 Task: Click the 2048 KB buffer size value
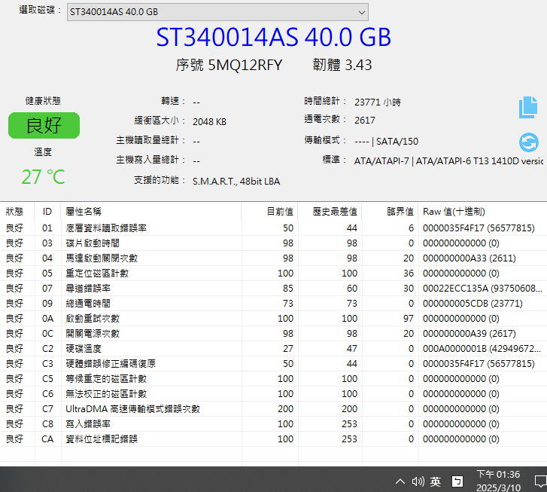[209, 121]
